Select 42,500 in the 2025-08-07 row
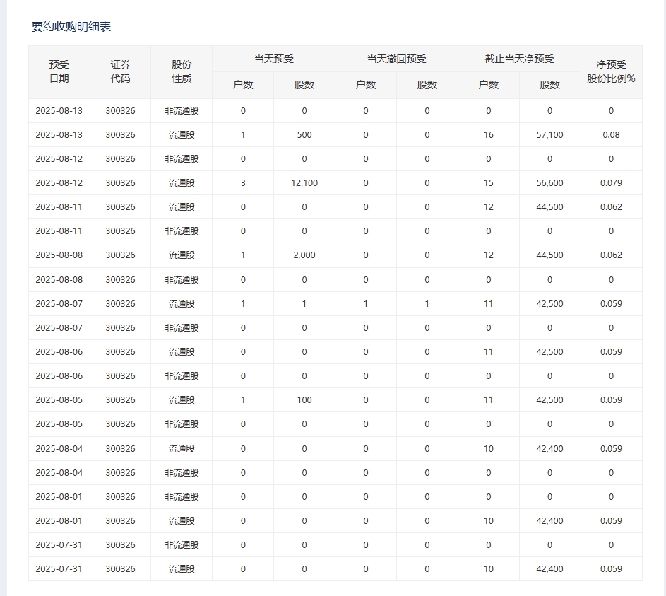The width and height of the screenshot is (666, 596). pyautogui.click(x=549, y=304)
